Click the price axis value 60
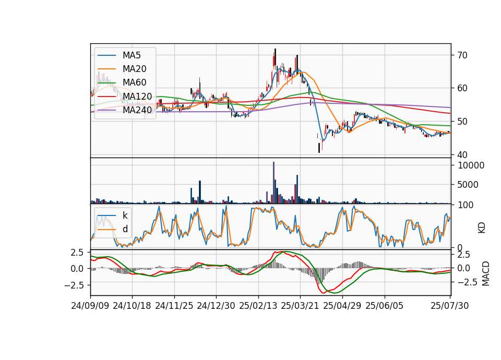This screenshot has height=360, width=501. (462, 88)
